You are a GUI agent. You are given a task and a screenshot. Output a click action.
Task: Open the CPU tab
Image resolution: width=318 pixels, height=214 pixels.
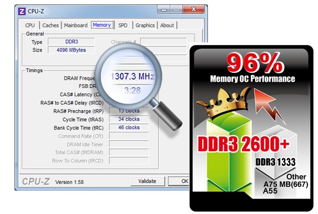30,26
